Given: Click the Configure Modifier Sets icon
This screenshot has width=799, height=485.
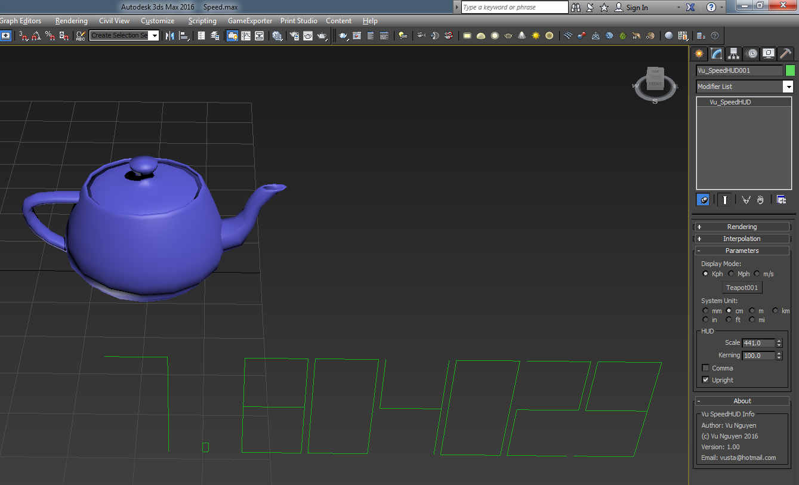Looking at the screenshot, I should pyautogui.click(x=781, y=200).
